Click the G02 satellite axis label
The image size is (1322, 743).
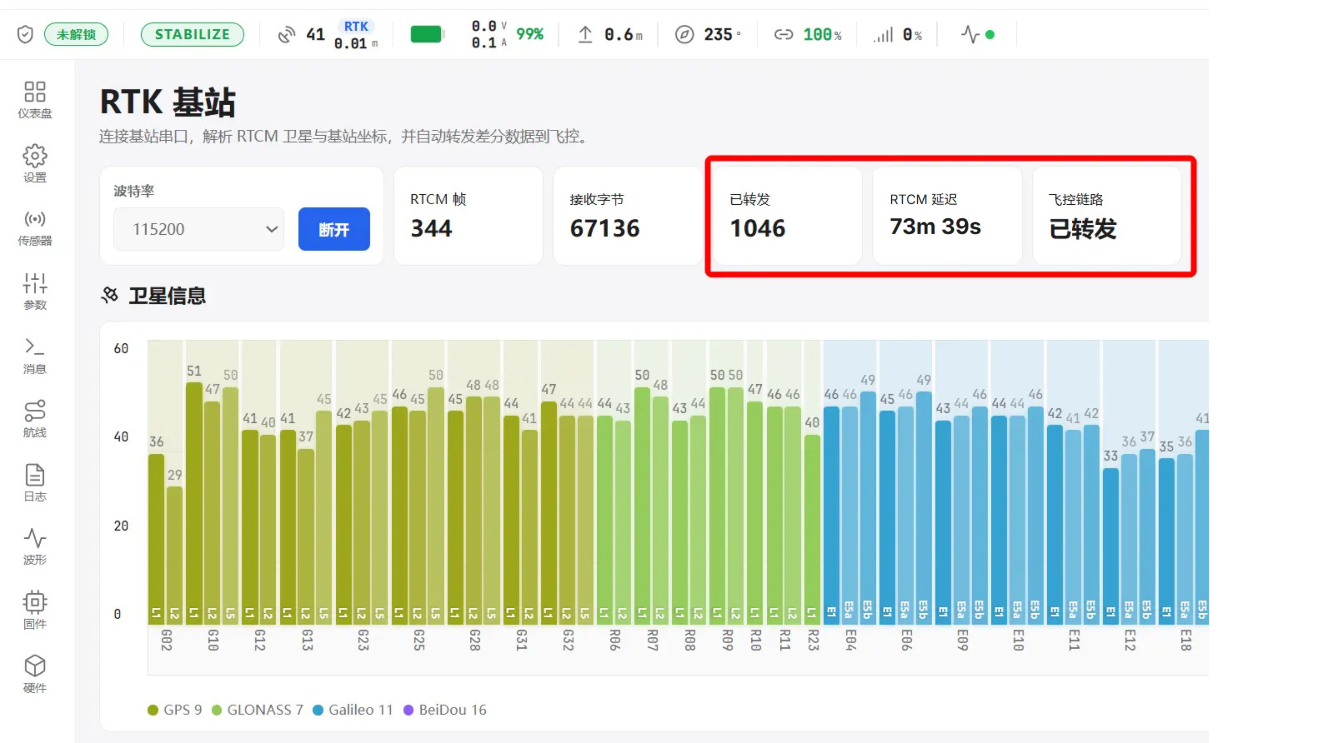tap(166, 640)
